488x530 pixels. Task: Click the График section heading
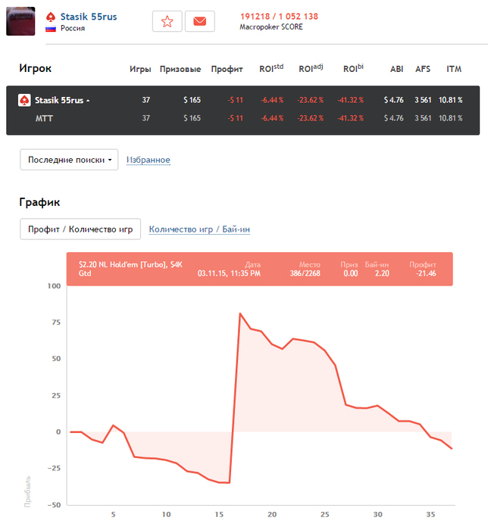(39, 202)
